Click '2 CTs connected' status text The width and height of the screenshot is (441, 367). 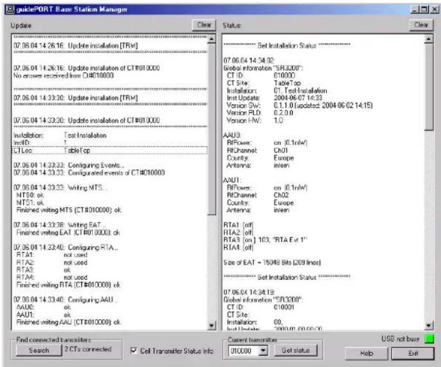[88, 349]
